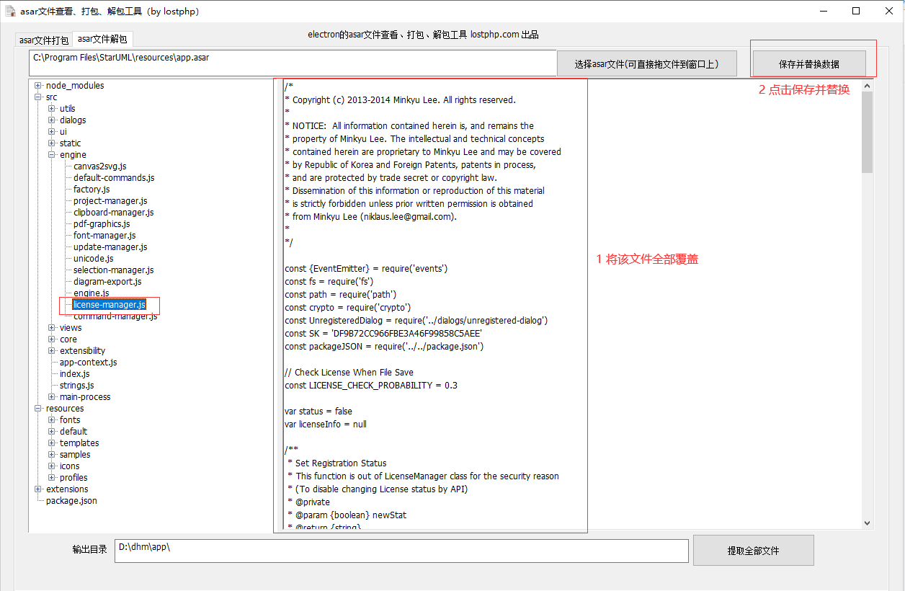905x591 pixels.
Task: Expand the samples folder
Action: (x=50, y=454)
